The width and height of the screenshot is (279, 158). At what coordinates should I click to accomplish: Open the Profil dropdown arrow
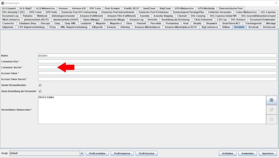82,153
